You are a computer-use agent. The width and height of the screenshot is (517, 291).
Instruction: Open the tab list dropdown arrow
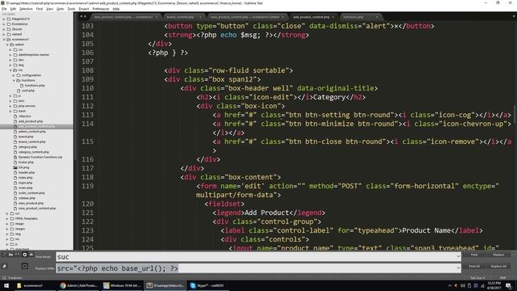pyautogui.click(x=514, y=16)
